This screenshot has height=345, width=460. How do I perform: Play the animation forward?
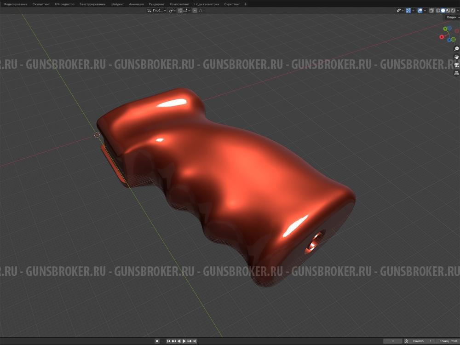[184, 341]
